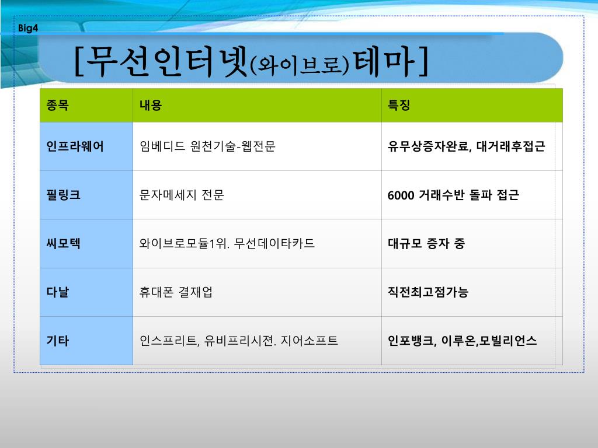Click the 종목 column header
Viewport: 598px width, 448px height.
86,105
